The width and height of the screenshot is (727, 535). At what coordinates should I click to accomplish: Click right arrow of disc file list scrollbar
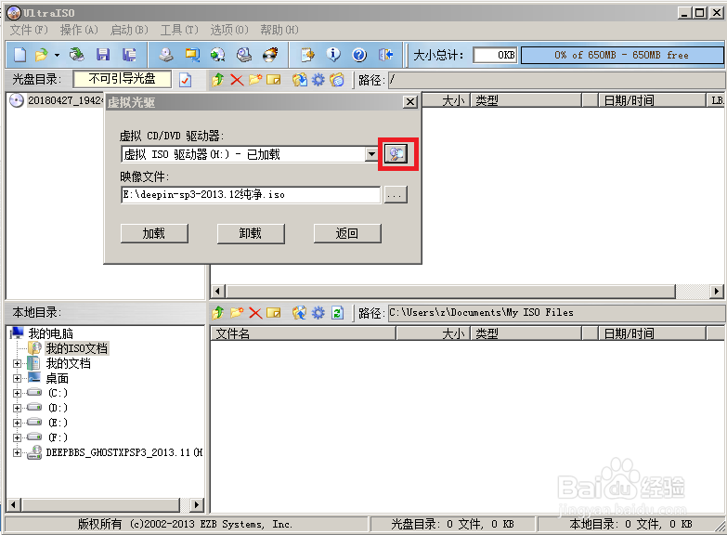[x=717, y=292]
